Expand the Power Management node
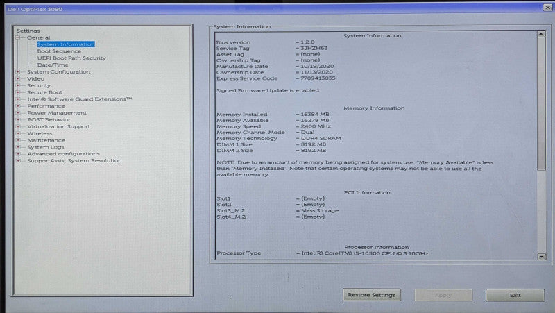Screen dimensions: 555x313 [x=18, y=113]
